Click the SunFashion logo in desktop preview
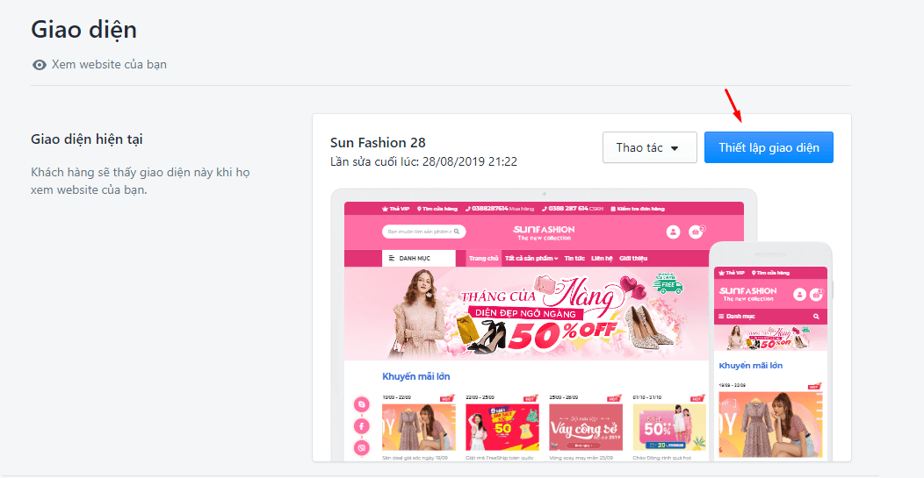 point(544,232)
